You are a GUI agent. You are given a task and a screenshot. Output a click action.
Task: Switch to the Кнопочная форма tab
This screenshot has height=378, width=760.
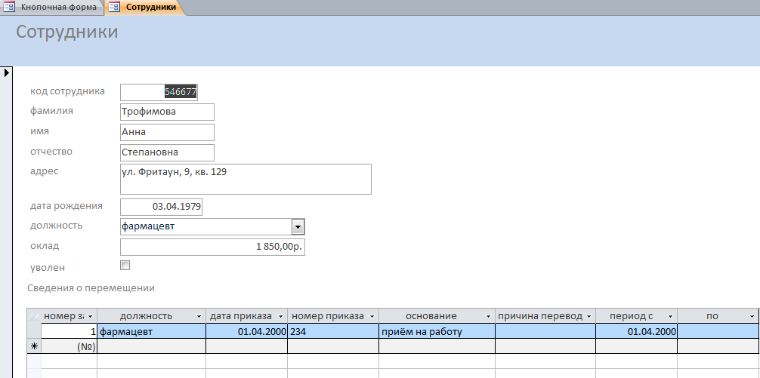(51, 8)
